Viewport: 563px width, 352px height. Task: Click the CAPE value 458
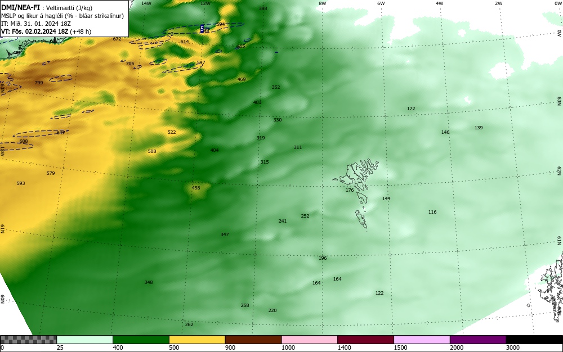click(196, 188)
